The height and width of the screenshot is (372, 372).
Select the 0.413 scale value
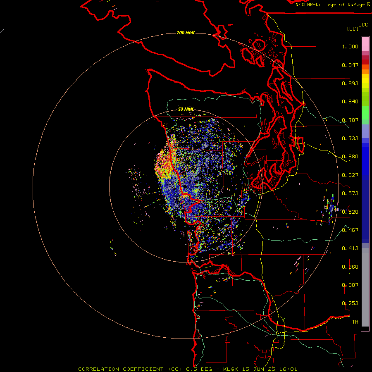350,248
